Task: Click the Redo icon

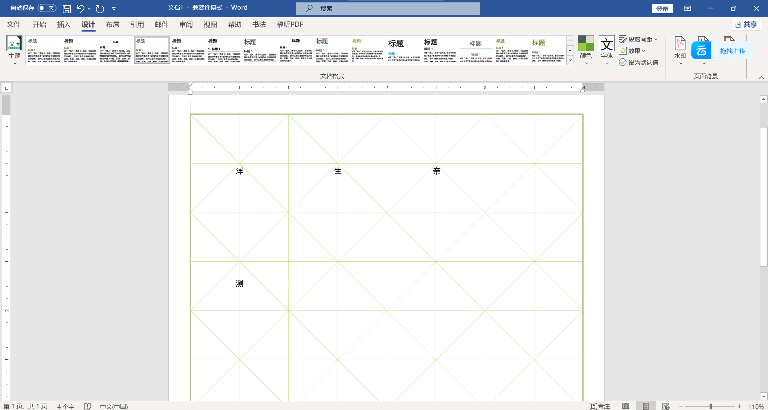Action: click(100, 8)
